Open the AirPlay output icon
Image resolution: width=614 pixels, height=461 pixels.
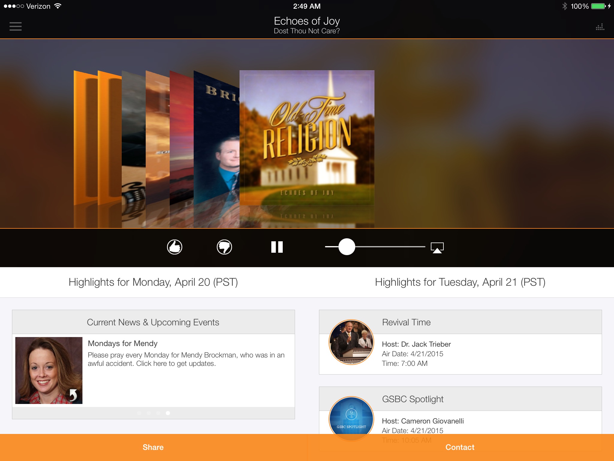(x=437, y=248)
